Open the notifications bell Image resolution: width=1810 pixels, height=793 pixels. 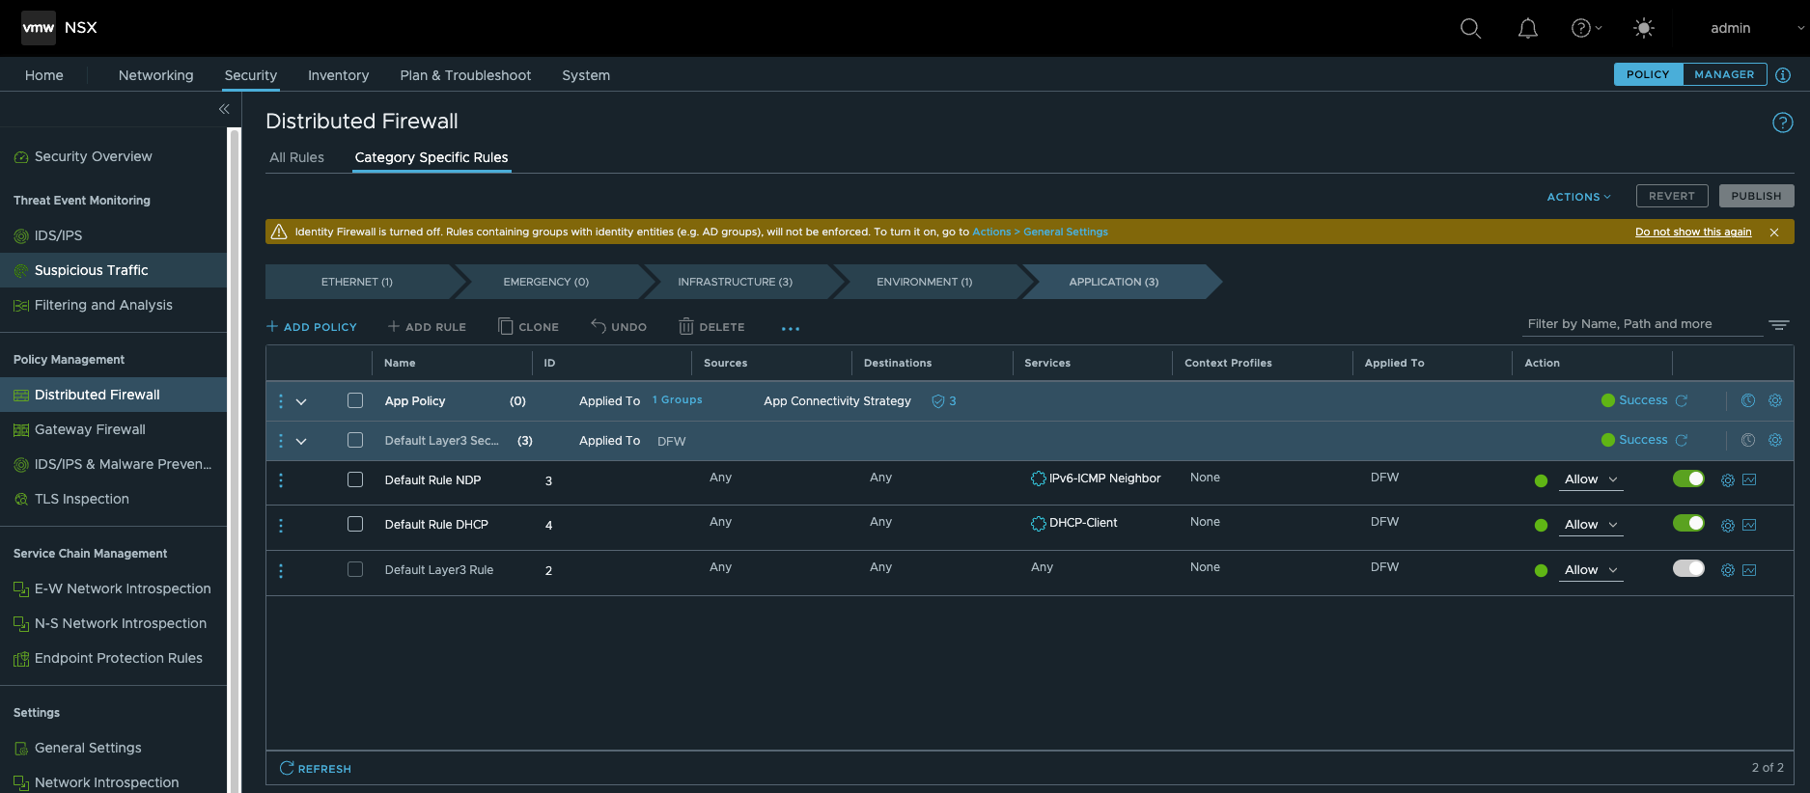1528,28
